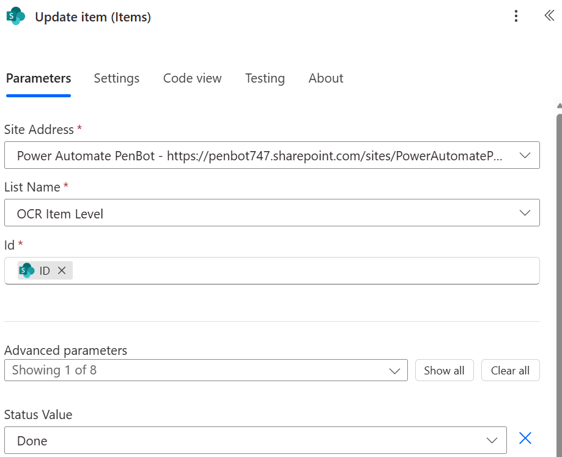This screenshot has height=457, width=562.
Task: Open the Settings tab
Action: (x=116, y=78)
